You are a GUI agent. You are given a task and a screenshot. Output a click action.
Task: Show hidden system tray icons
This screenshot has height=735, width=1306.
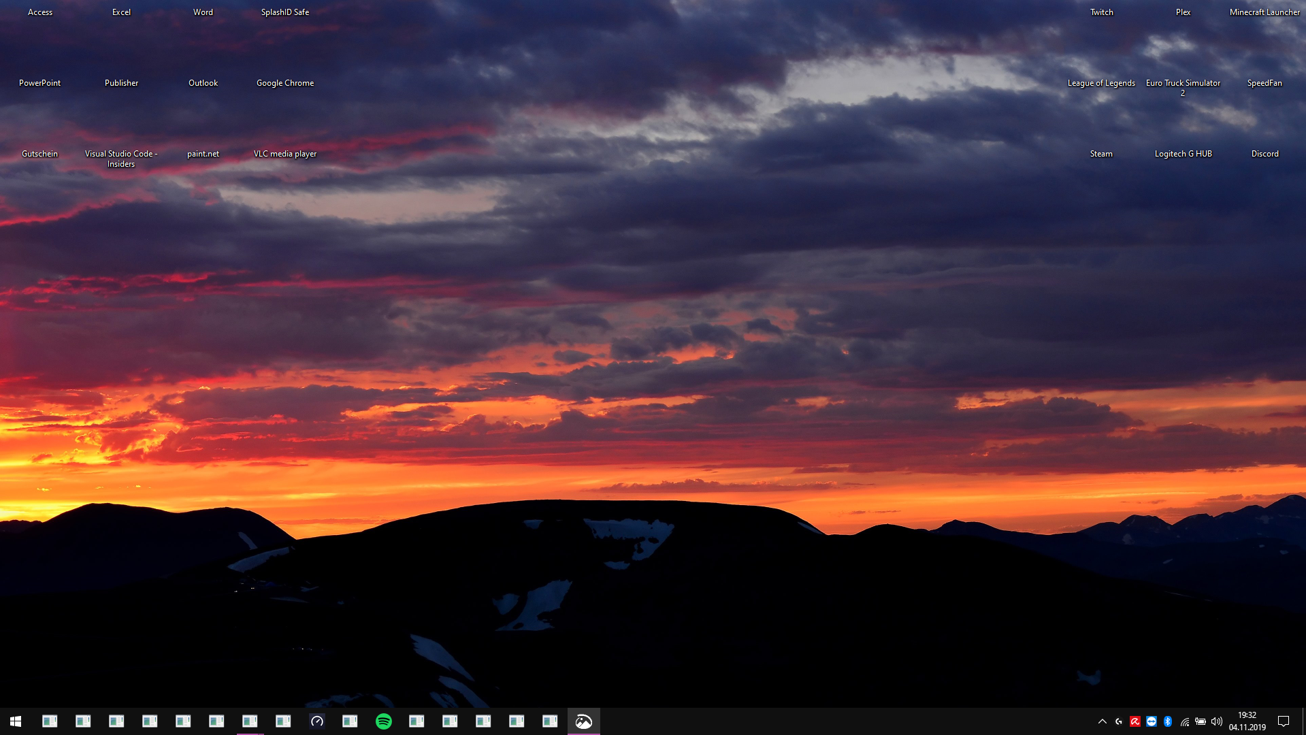click(1103, 721)
